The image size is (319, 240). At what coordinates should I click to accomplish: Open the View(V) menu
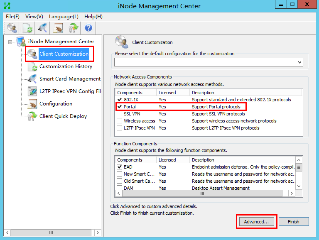34,17
